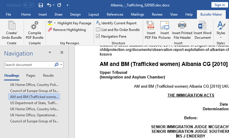Click the childprotection.org URL text
Image resolution: width=229 pixels, height=138 pixels.
point(164,49)
